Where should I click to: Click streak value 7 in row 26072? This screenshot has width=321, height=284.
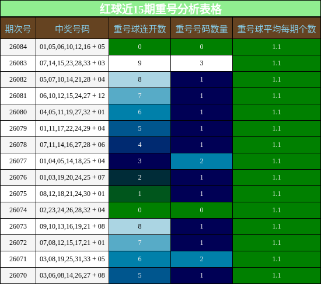pyautogui.click(x=139, y=243)
